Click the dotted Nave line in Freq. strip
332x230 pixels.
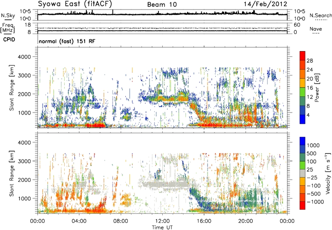[162, 28]
